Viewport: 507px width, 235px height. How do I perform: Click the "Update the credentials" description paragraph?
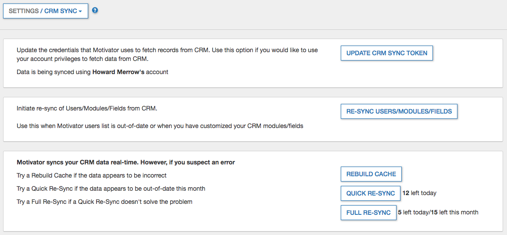point(167,54)
